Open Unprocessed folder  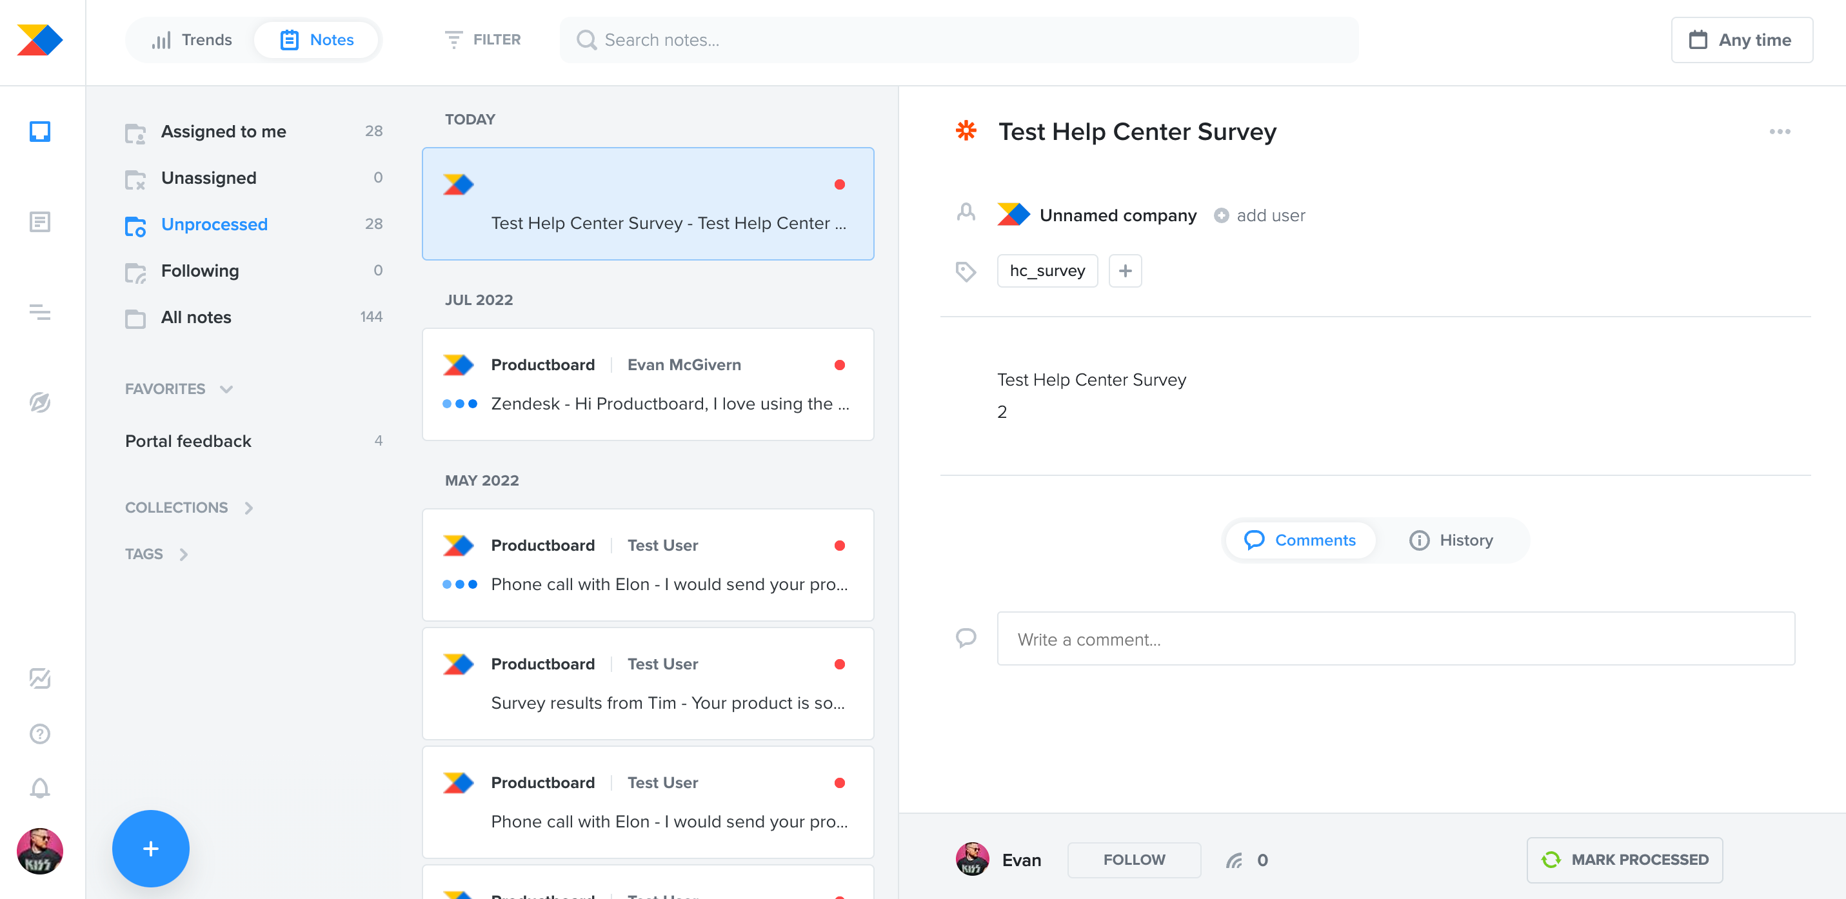click(x=253, y=224)
